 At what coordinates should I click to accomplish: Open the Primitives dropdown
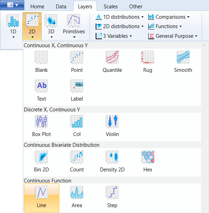point(74,26)
